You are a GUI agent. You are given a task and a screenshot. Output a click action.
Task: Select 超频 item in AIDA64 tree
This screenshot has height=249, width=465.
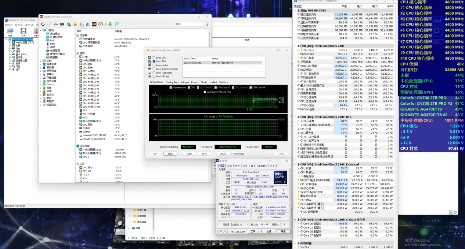[53, 47]
